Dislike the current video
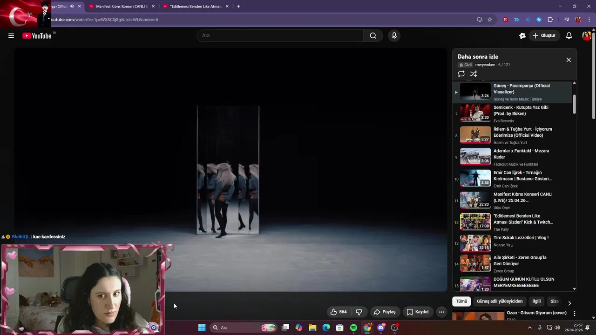The width and height of the screenshot is (596, 335). 359,312
